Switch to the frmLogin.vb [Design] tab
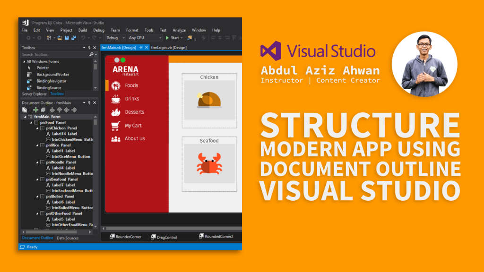Viewport: 484px width, 272px height. (169, 48)
